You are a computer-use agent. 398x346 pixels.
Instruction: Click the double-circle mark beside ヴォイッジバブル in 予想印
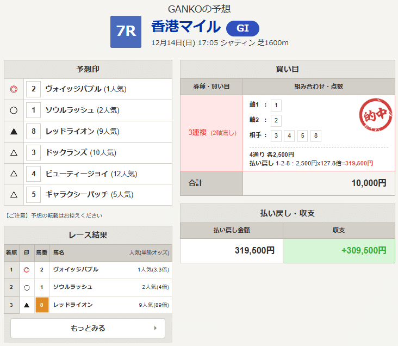tap(14, 89)
